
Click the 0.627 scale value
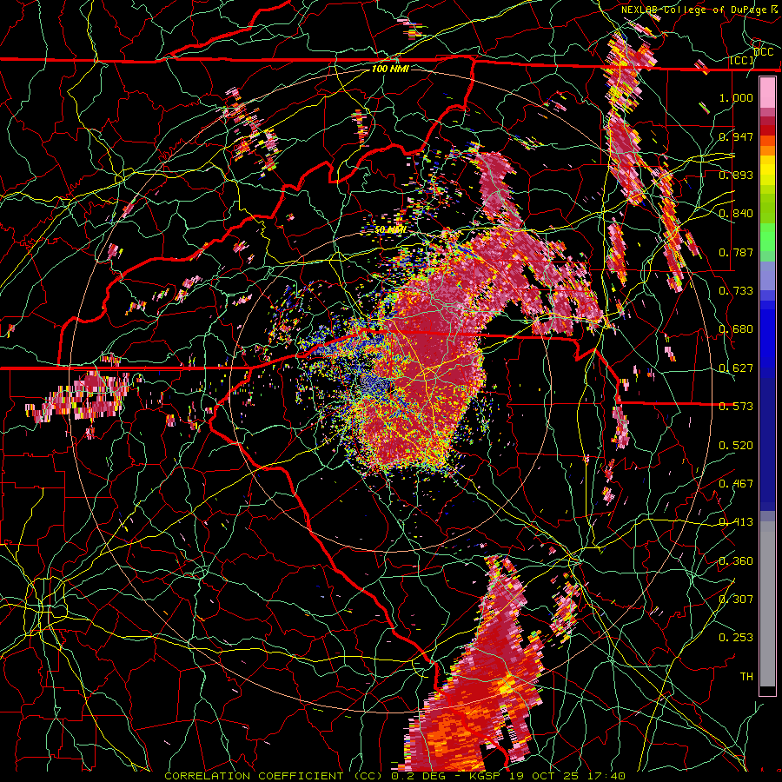[736, 368]
